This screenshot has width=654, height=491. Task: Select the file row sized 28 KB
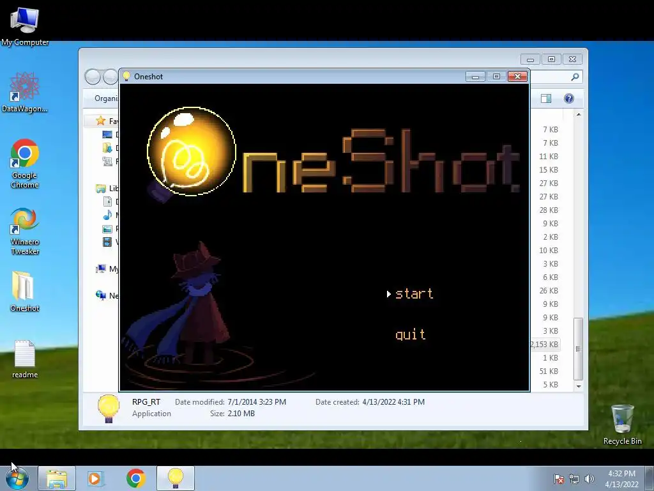pos(549,210)
